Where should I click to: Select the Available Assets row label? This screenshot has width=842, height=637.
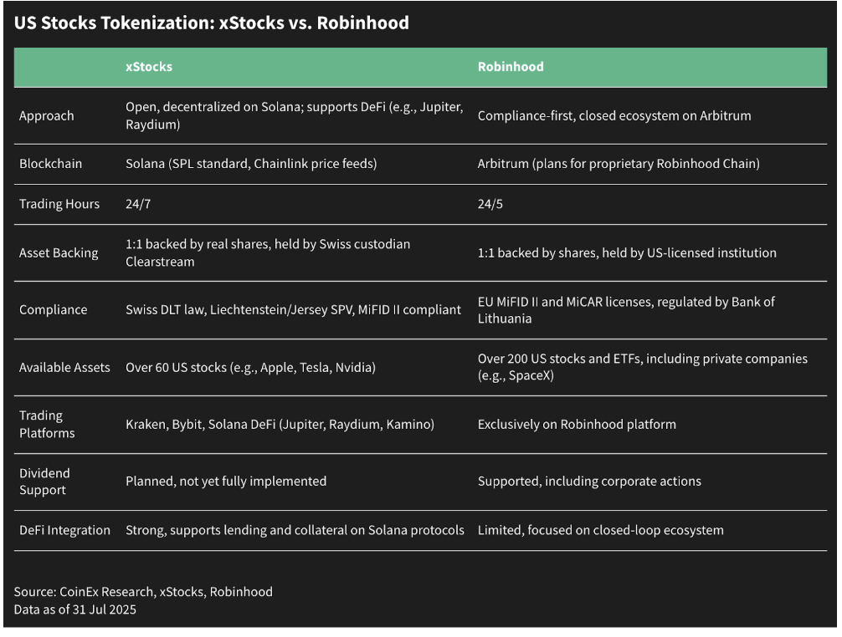click(64, 367)
